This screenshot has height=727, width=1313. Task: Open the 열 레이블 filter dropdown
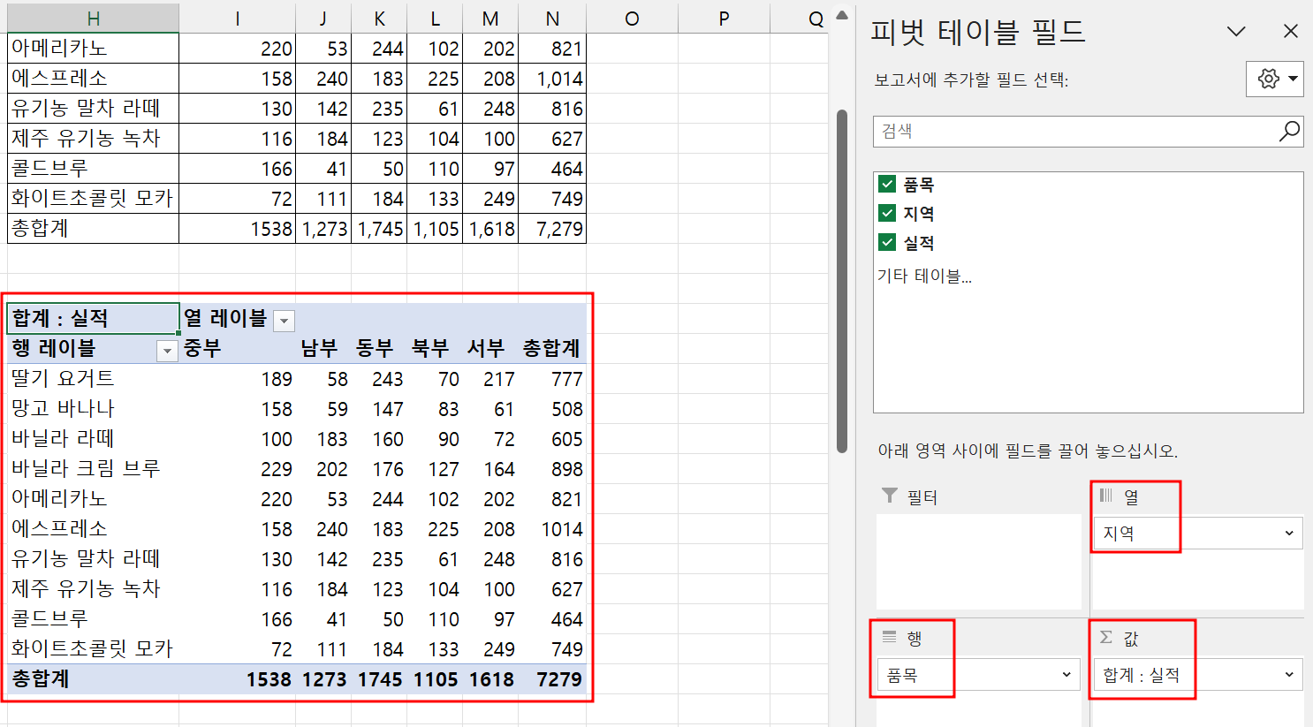pyautogui.click(x=284, y=321)
